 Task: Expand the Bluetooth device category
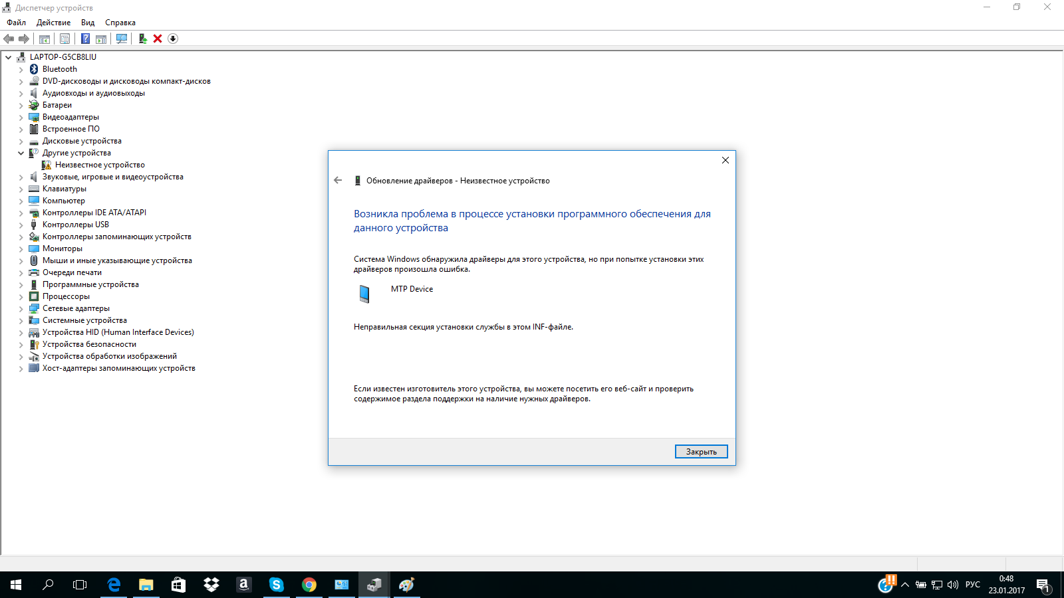point(21,70)
